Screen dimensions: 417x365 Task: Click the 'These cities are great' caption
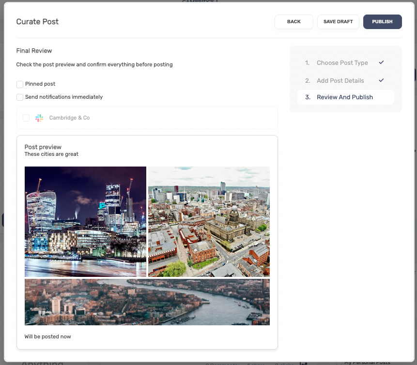(x=51, y=154)
